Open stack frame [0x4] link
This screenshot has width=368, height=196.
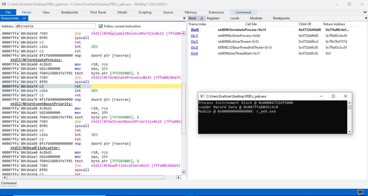195,53
